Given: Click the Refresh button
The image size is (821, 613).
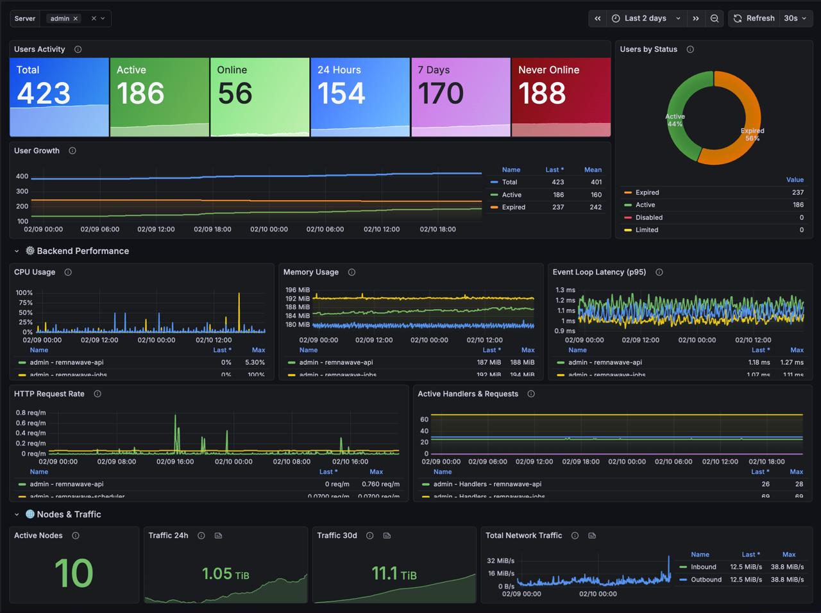Looking at the screenshot, I should (x=754, y=19).
